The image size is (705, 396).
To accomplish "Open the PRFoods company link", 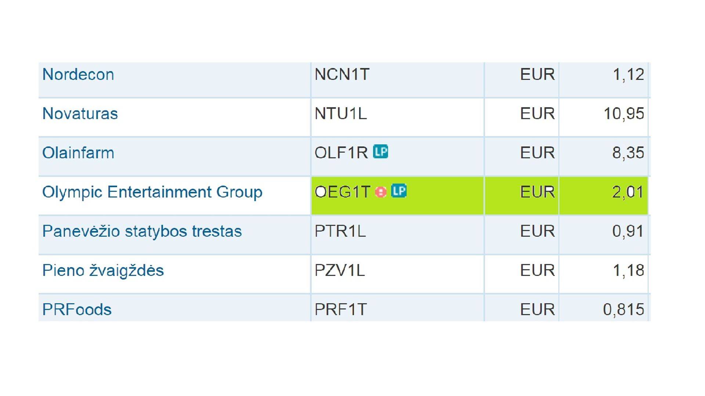I will tap(77, 309).
